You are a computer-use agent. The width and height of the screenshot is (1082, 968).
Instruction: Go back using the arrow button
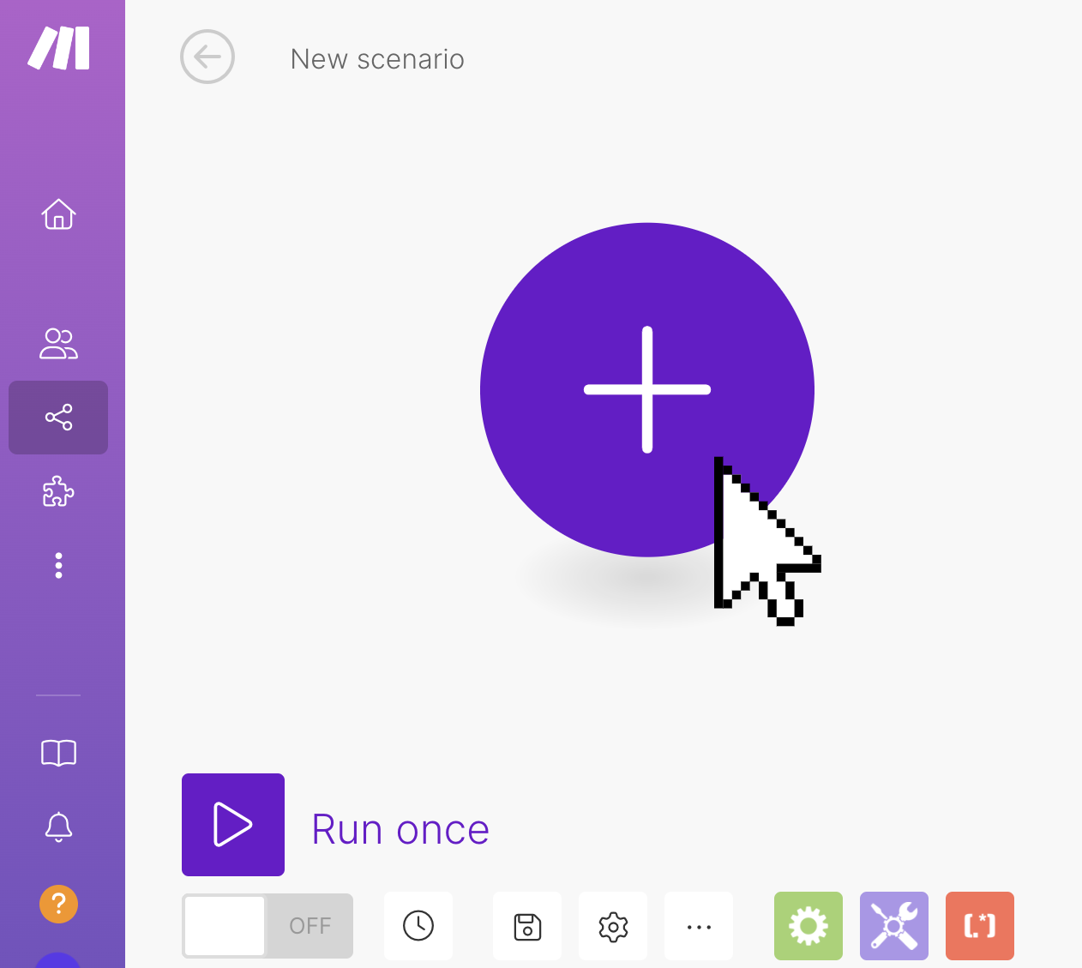coord(207,57)
